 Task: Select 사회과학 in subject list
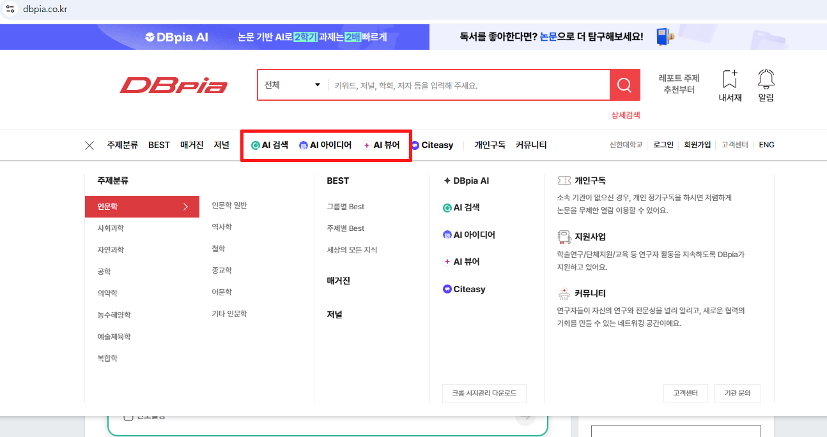point(111,228)
